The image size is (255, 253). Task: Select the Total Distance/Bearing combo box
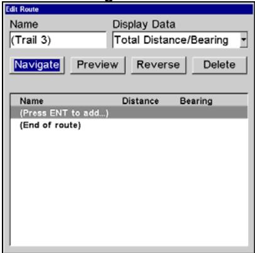(180, 40)
